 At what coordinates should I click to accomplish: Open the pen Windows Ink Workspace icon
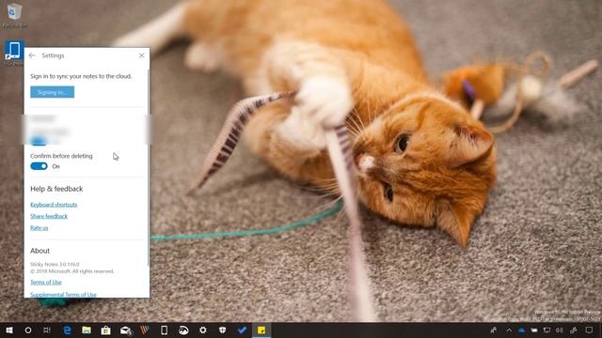pos(573,330)
